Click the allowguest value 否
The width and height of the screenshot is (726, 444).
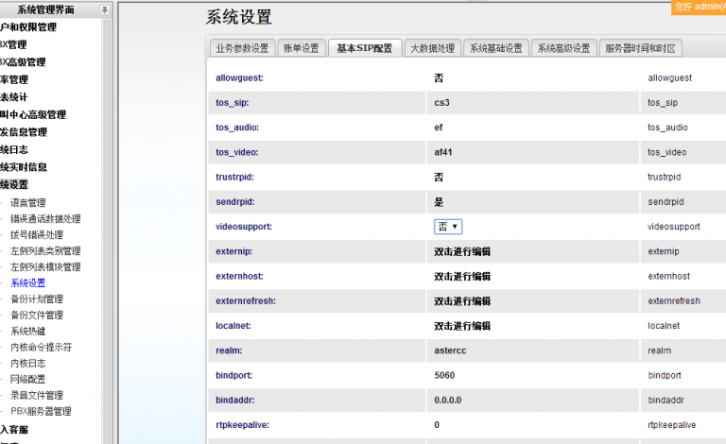[x=439, y=77]
